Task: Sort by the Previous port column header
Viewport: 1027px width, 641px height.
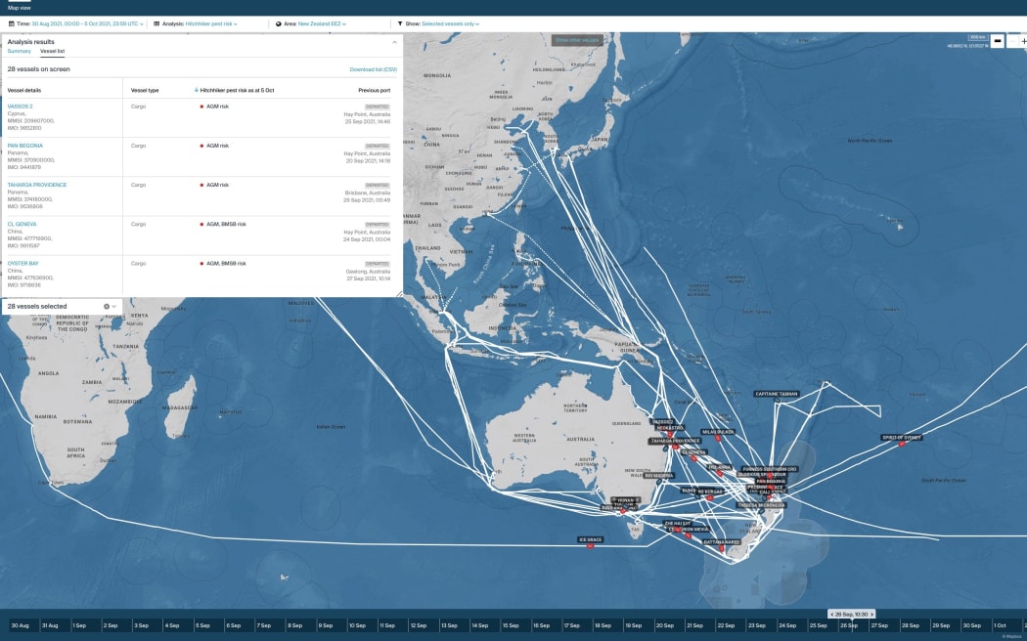Action: [374, 90]
